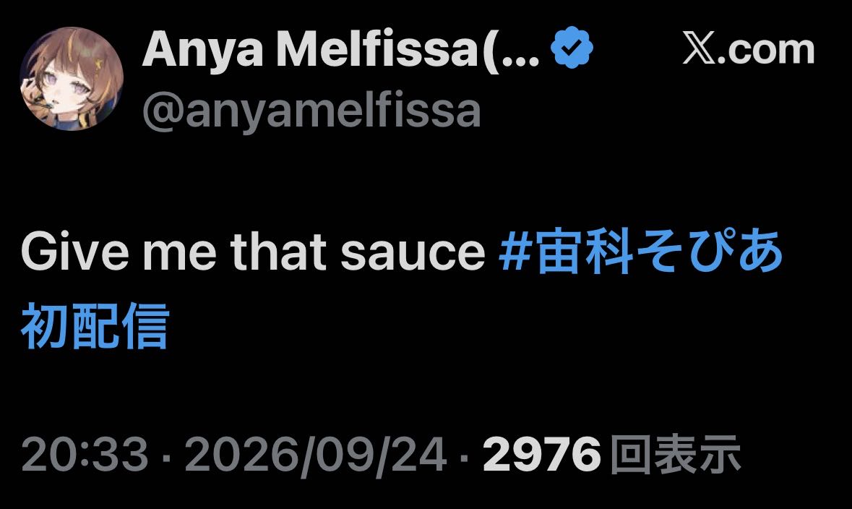The width and height of the screenshot is (852, 509).
Task: Click the blue verified checkmark badge
Action: click(571, 48)
